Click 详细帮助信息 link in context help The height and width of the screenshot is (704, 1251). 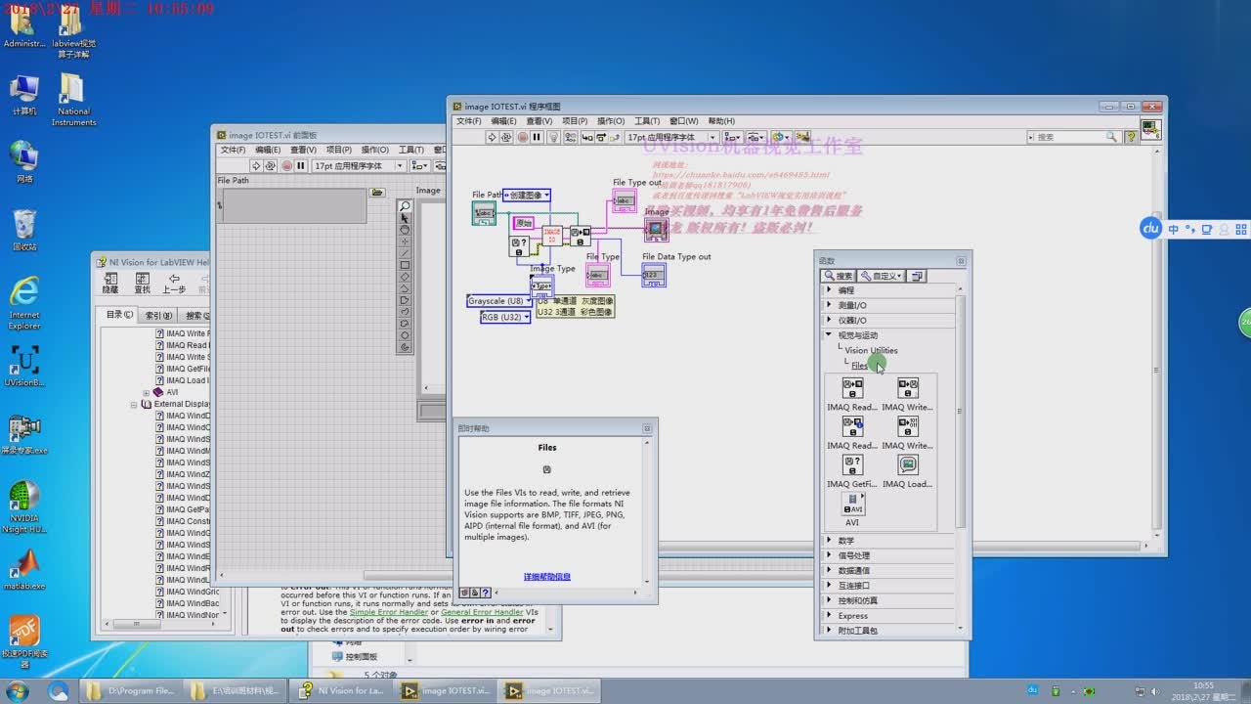547,577
